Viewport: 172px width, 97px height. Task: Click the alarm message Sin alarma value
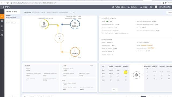pos(115,30)
